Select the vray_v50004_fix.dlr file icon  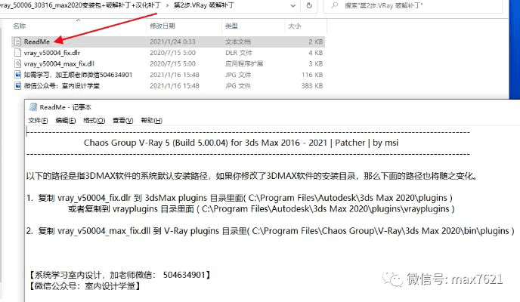pos(17,53)
